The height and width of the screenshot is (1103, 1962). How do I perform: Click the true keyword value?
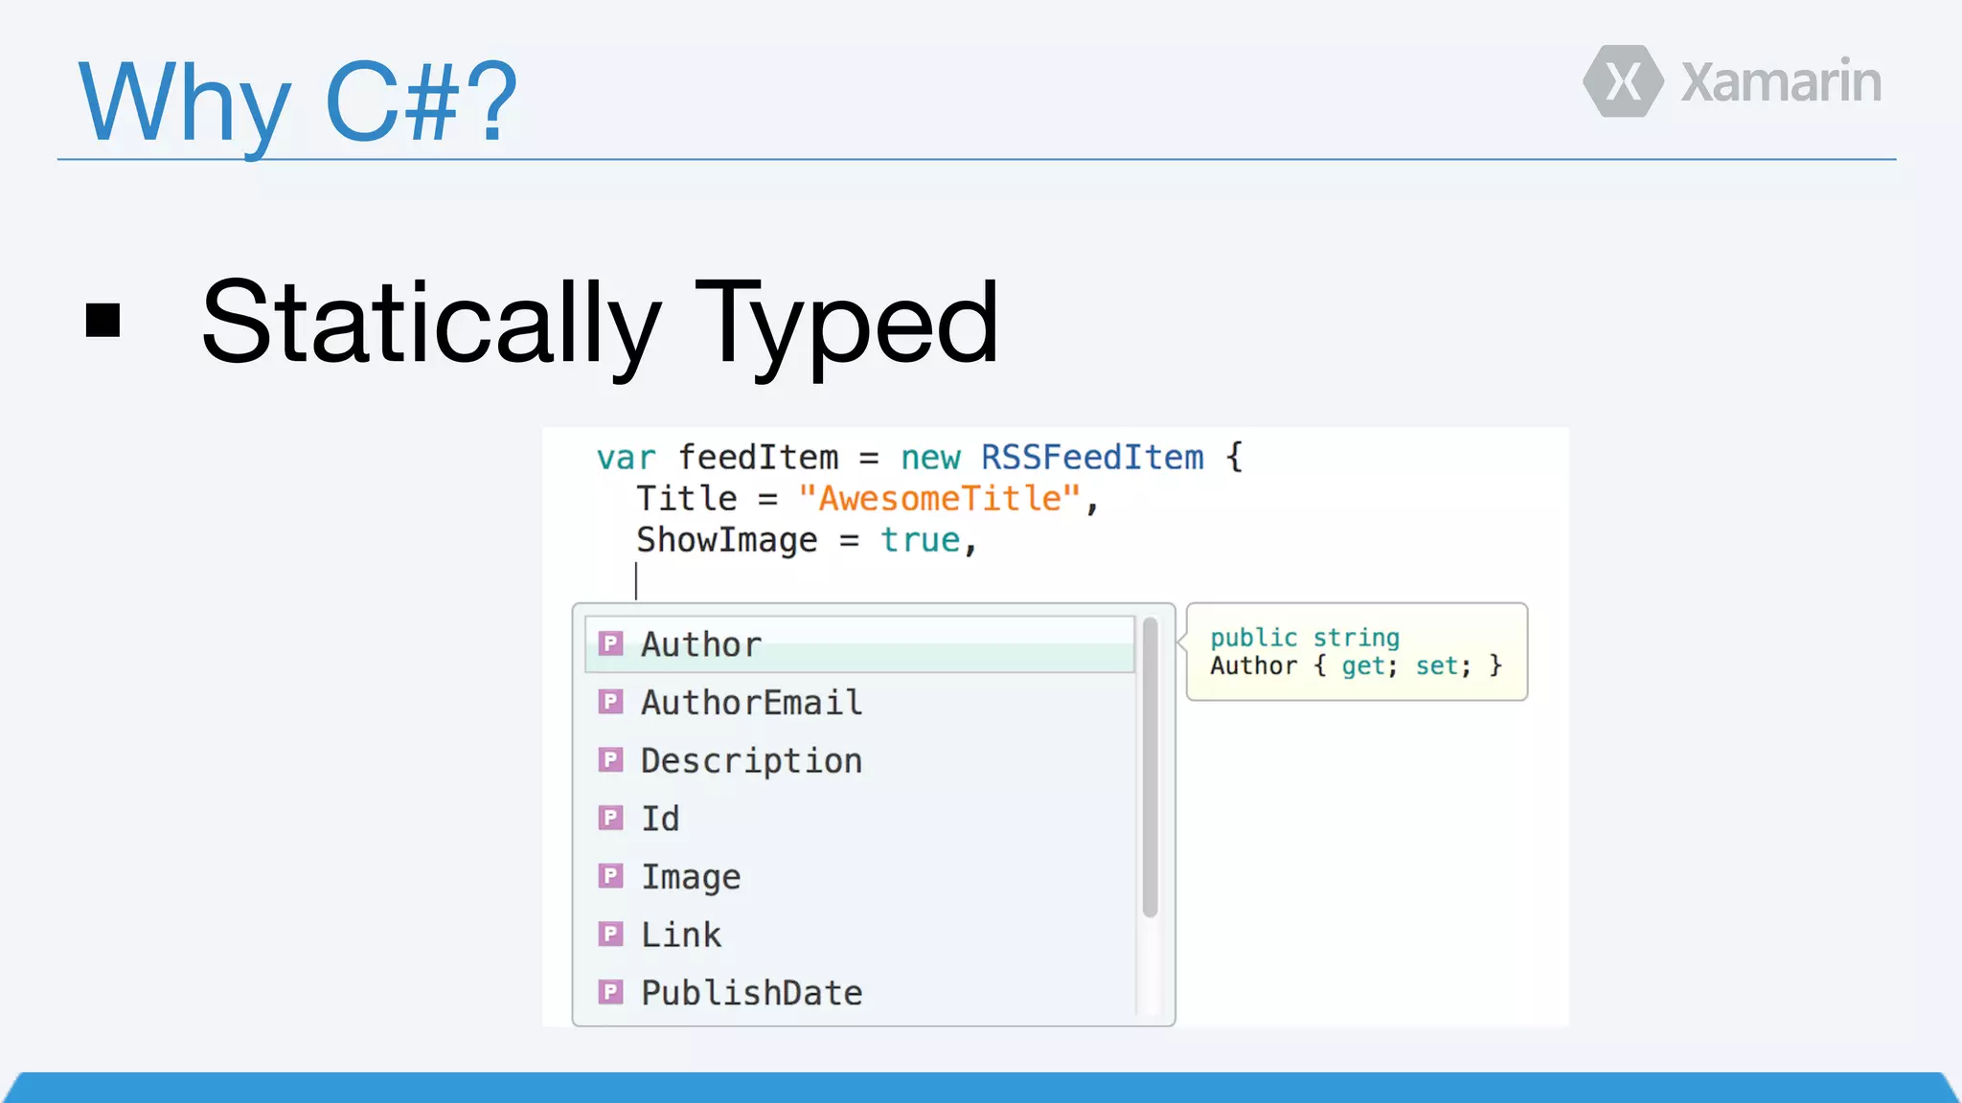[x=921, y=541]
